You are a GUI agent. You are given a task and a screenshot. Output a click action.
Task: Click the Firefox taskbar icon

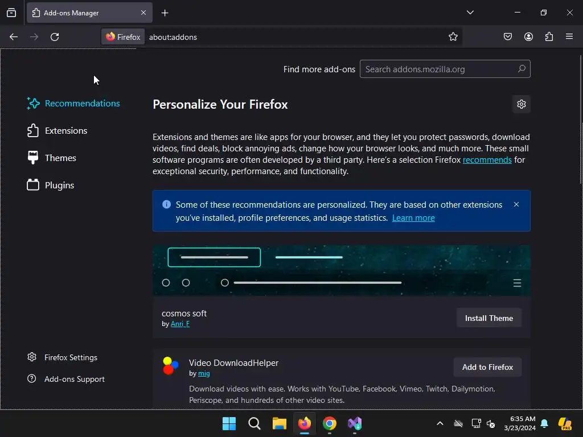[x=305, y=423]
